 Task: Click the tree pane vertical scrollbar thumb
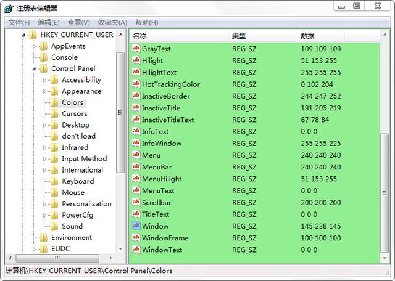click(x=120, y=112)
